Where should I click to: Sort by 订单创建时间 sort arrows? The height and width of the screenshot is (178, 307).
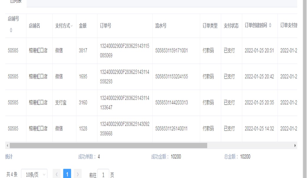271,26
